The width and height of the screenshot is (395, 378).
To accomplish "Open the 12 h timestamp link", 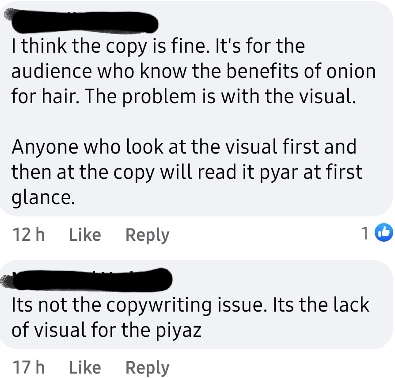I will (x=28, y=235).
